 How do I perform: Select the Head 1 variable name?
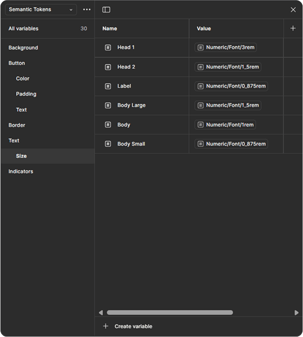coord(126,47)
